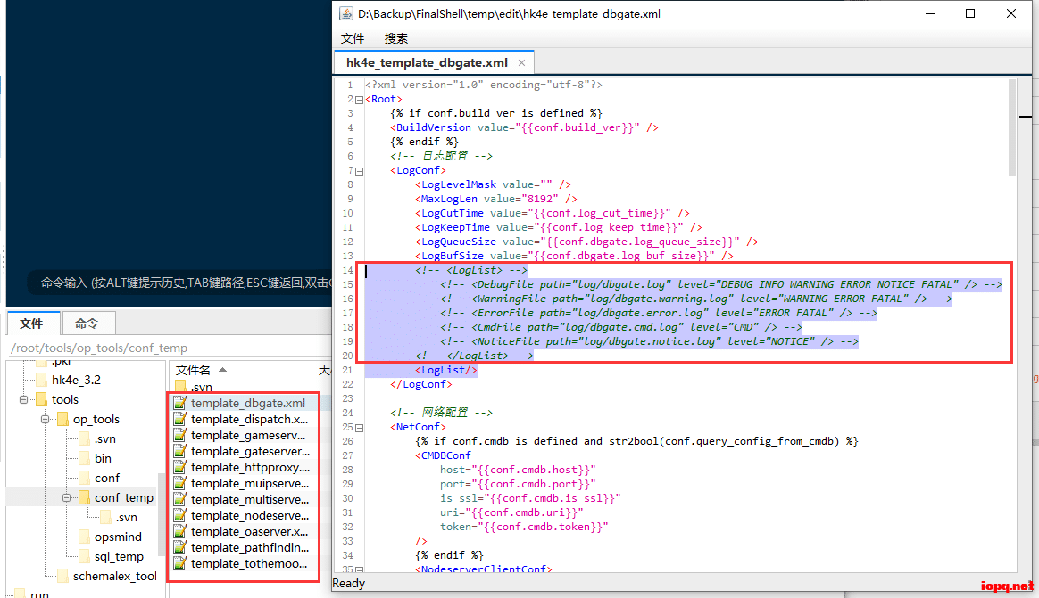Open the bin folder in tree
Screen dimensions: 1039x598
coord(103,458)
